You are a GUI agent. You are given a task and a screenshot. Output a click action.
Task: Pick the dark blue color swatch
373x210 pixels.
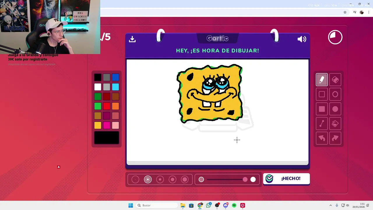[x=115, y=77]
